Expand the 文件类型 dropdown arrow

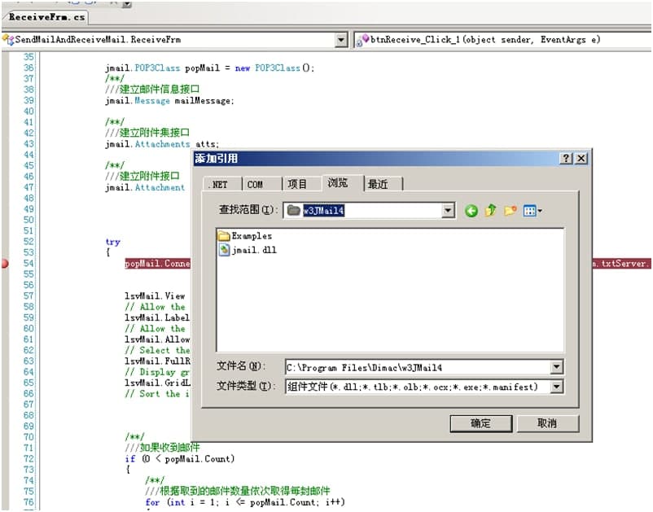point(557,387)
